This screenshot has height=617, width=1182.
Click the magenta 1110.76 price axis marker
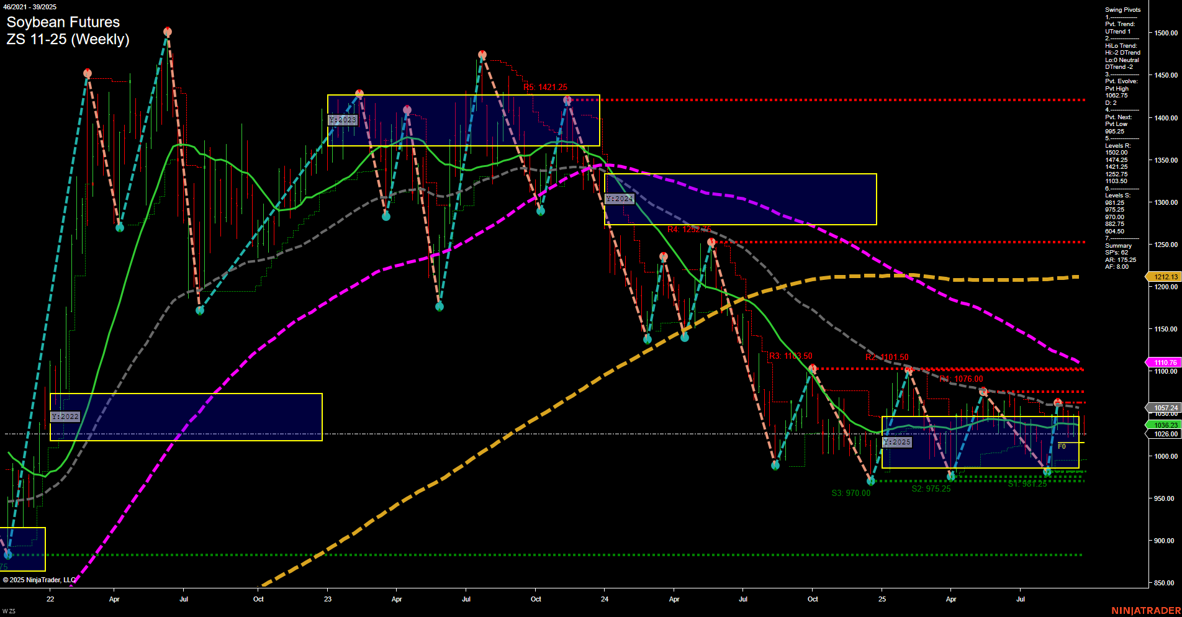1165,362
